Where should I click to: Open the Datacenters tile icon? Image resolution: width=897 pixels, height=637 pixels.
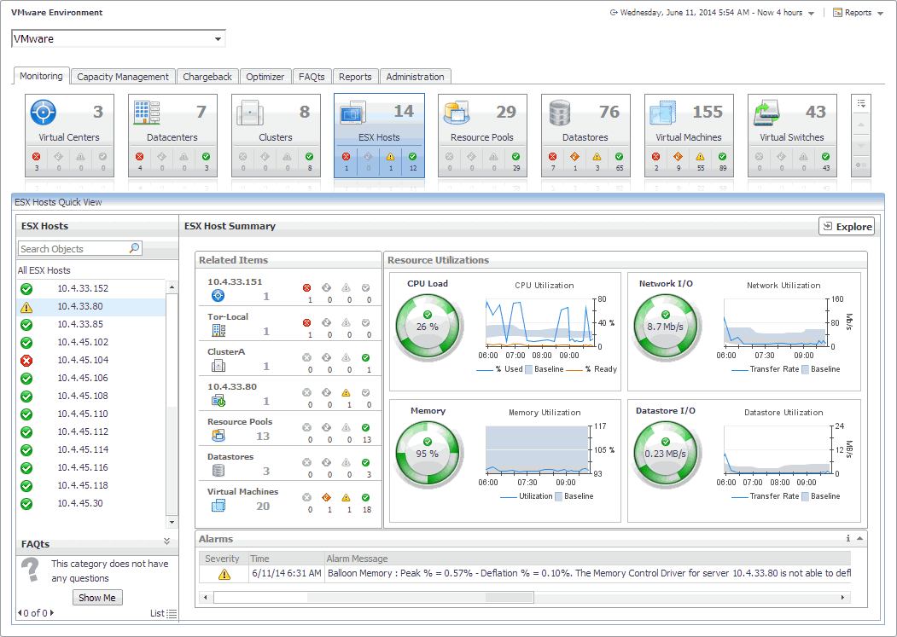[x=146, y=113]
